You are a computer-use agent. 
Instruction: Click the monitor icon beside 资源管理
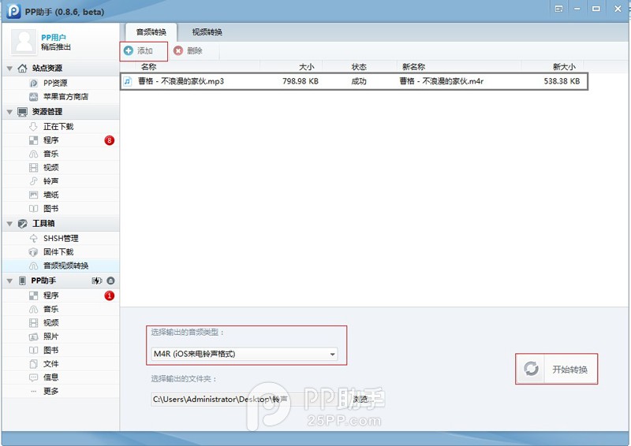pyautogui.click(x=23, y=112)
